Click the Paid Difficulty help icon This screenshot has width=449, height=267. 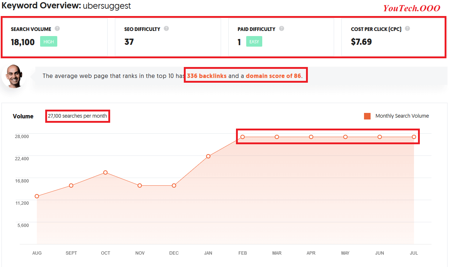282,28
